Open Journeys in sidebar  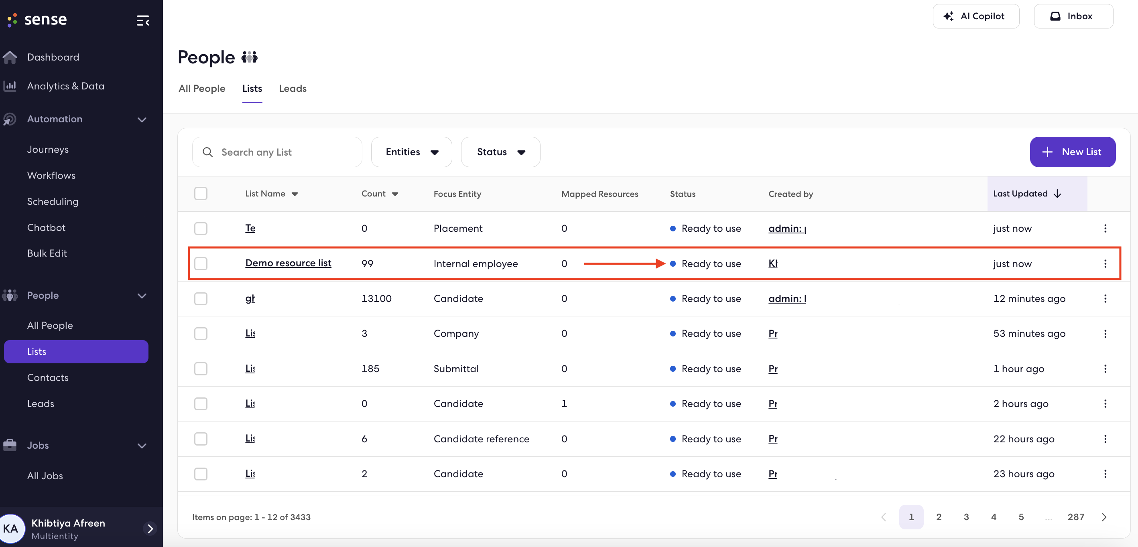[48, 150]
